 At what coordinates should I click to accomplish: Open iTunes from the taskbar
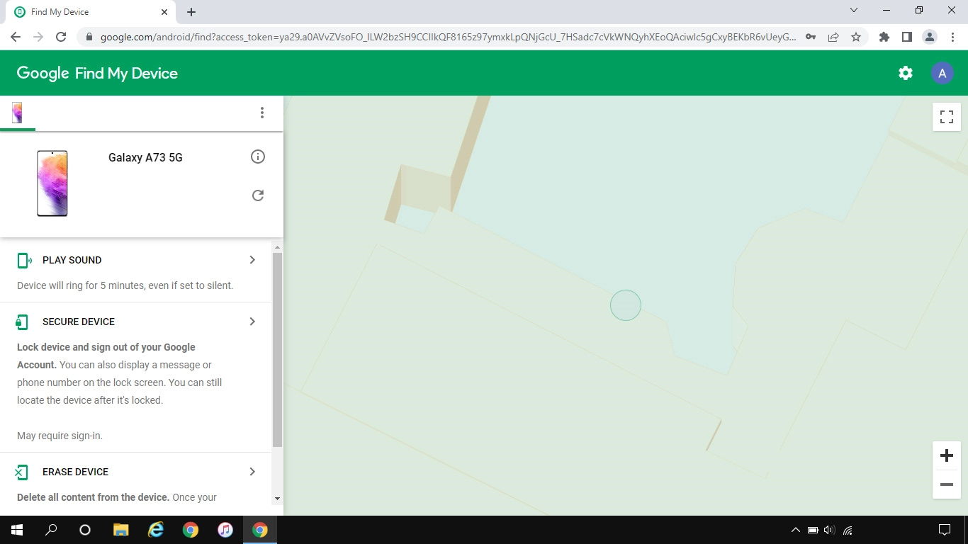click(x=225, y=530)
